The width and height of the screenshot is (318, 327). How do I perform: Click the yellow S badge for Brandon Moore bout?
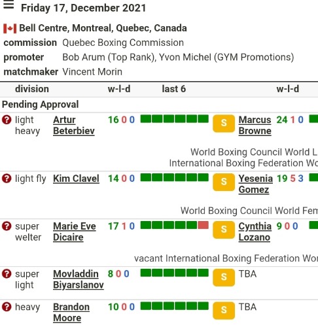(224, 311)
